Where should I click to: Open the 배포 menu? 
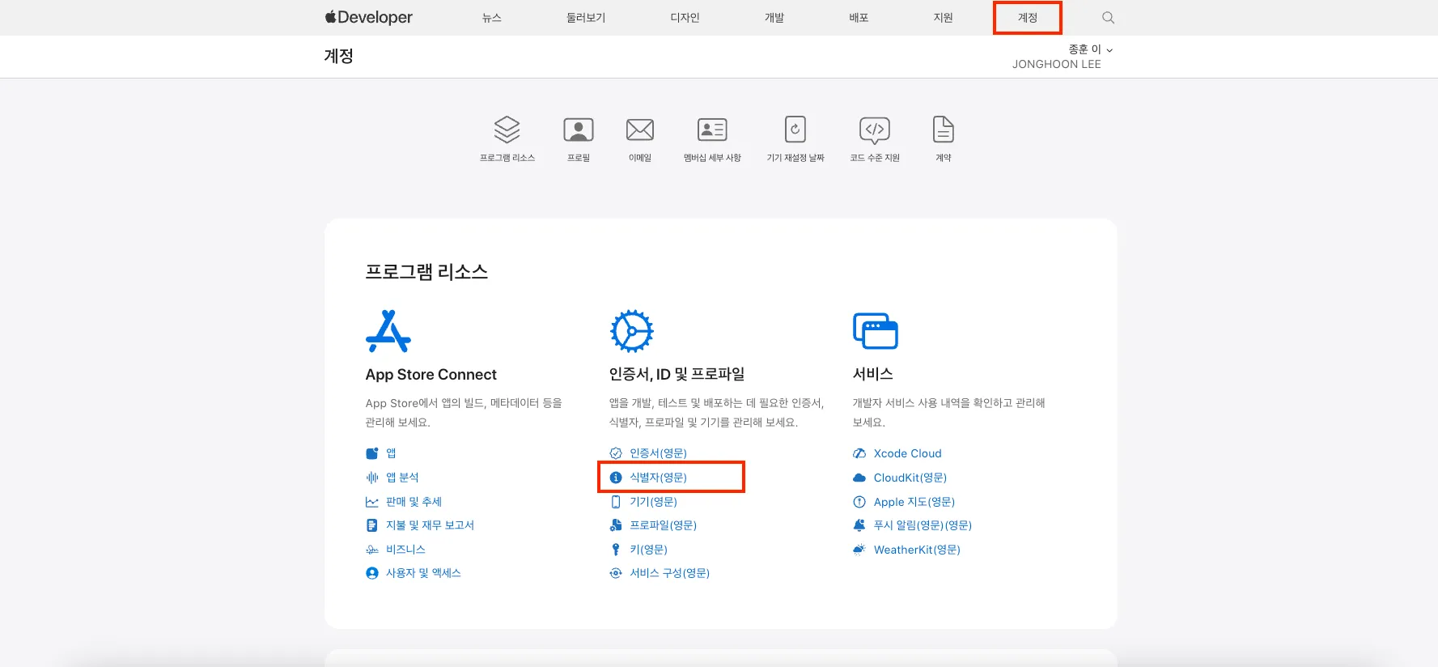click(x=859, y=18)
